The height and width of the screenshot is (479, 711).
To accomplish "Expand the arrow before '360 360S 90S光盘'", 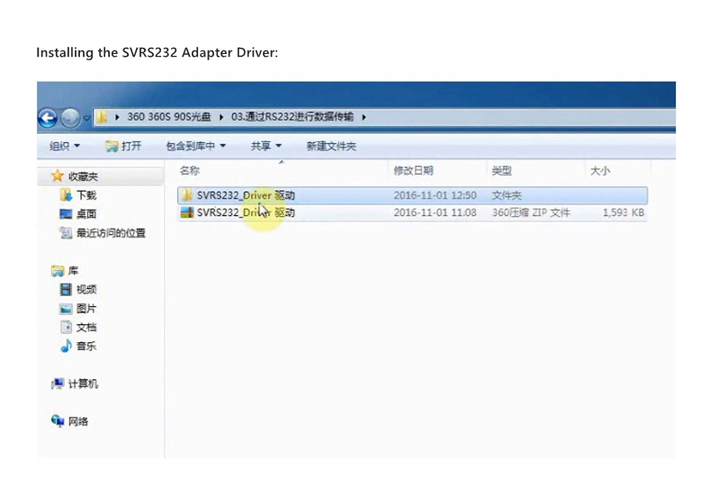I will 117,117.
